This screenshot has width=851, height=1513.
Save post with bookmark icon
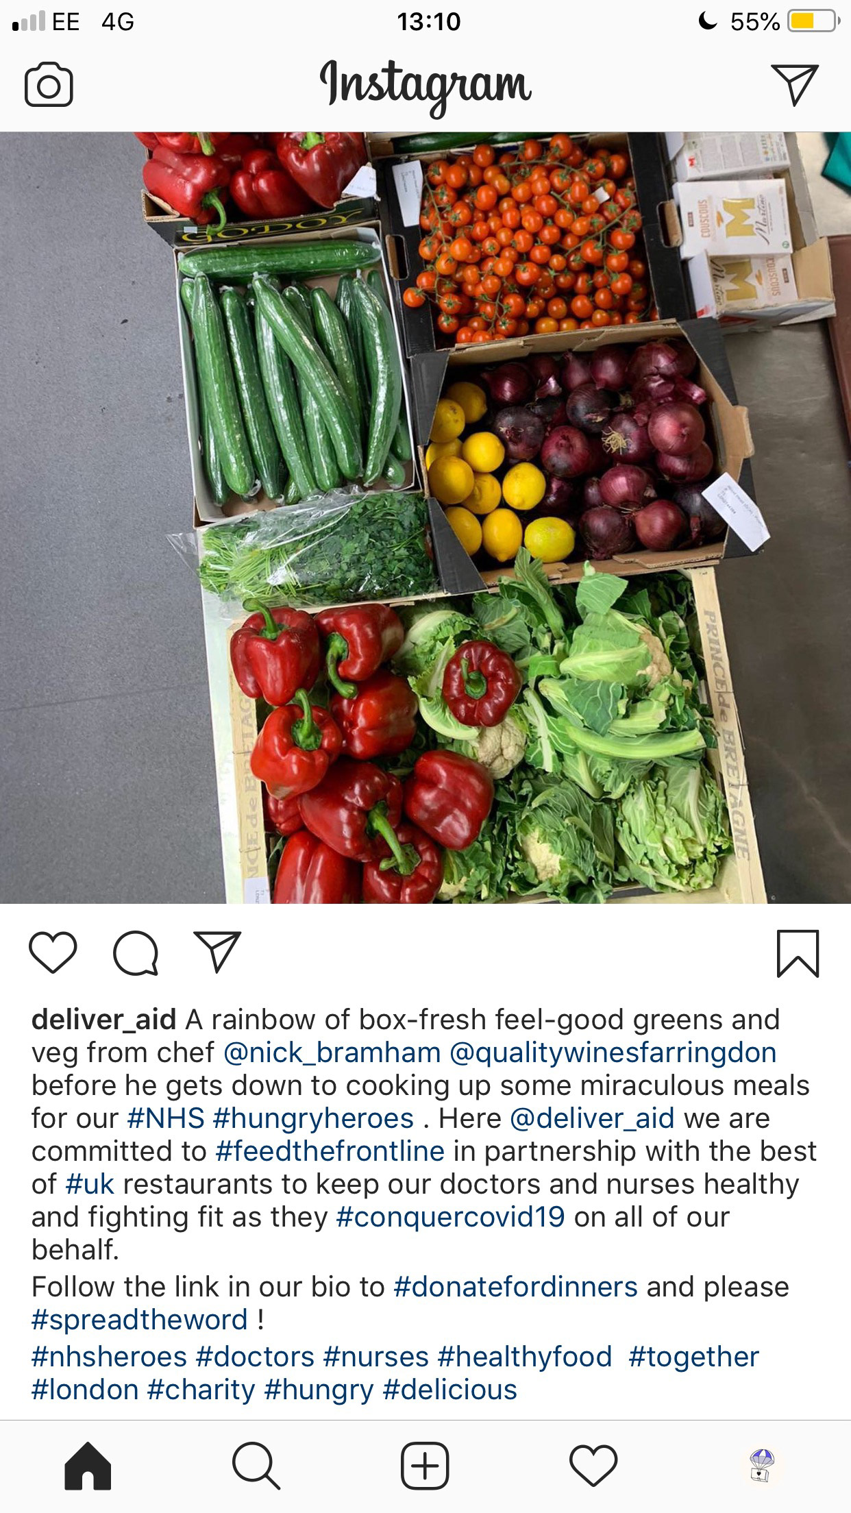[x=798, y=953]
